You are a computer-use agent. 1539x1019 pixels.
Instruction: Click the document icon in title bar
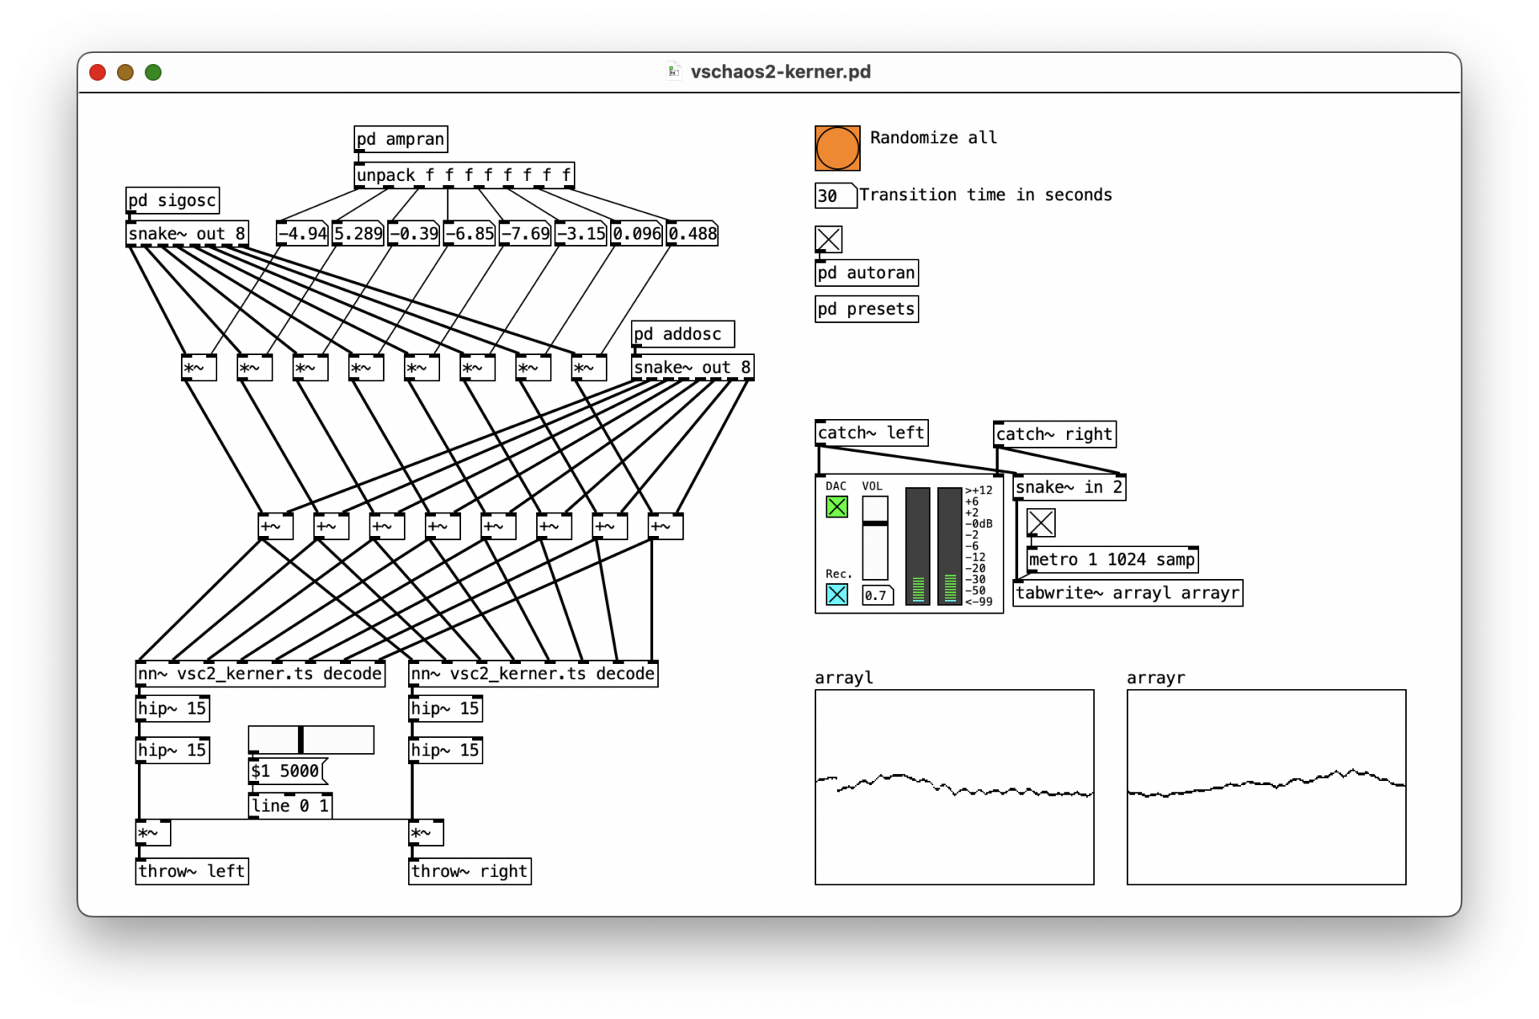pos(673,71)
